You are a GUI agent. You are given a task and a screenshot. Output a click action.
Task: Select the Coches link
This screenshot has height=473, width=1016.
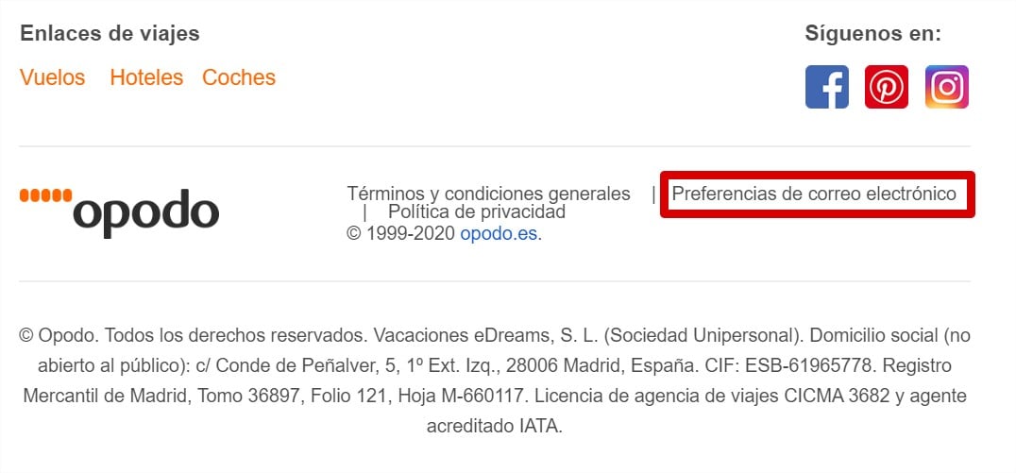coord(239,77)
